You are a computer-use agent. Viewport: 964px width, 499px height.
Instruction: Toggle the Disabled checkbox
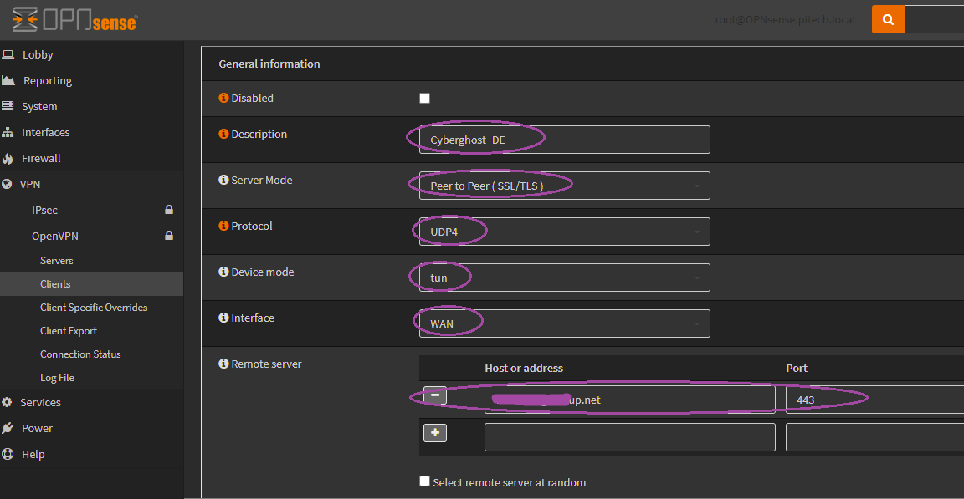tap(424, 98)
